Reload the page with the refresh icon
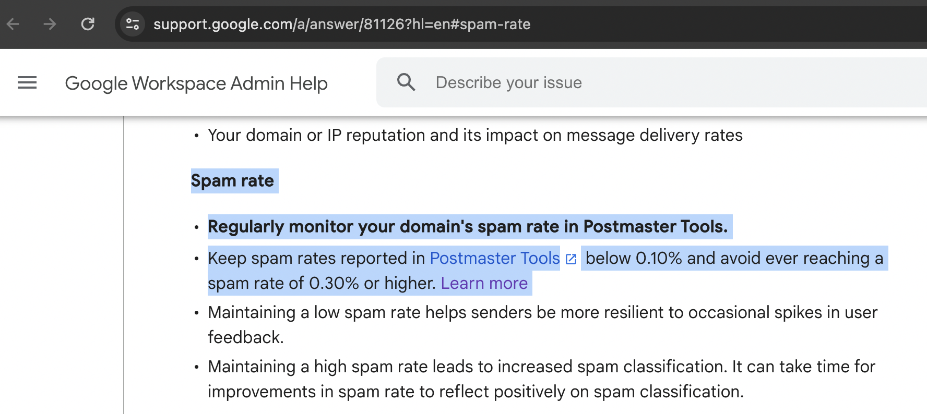 pos(88,24)
